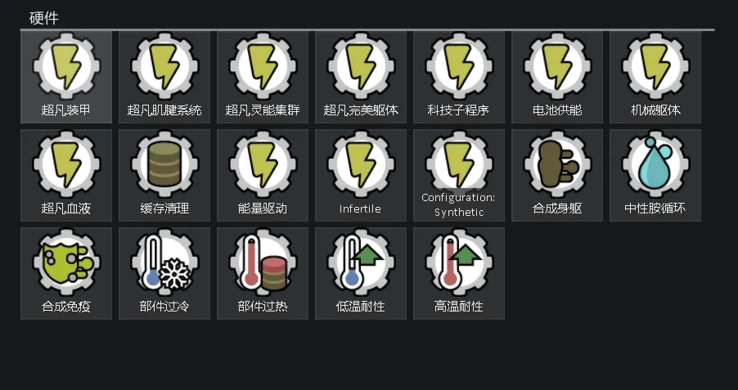
Task: Choose the 能量驱动 gear icon
Action: [x=263, y=165]
